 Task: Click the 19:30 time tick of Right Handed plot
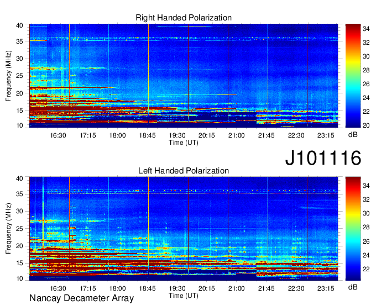coord(177,135)
